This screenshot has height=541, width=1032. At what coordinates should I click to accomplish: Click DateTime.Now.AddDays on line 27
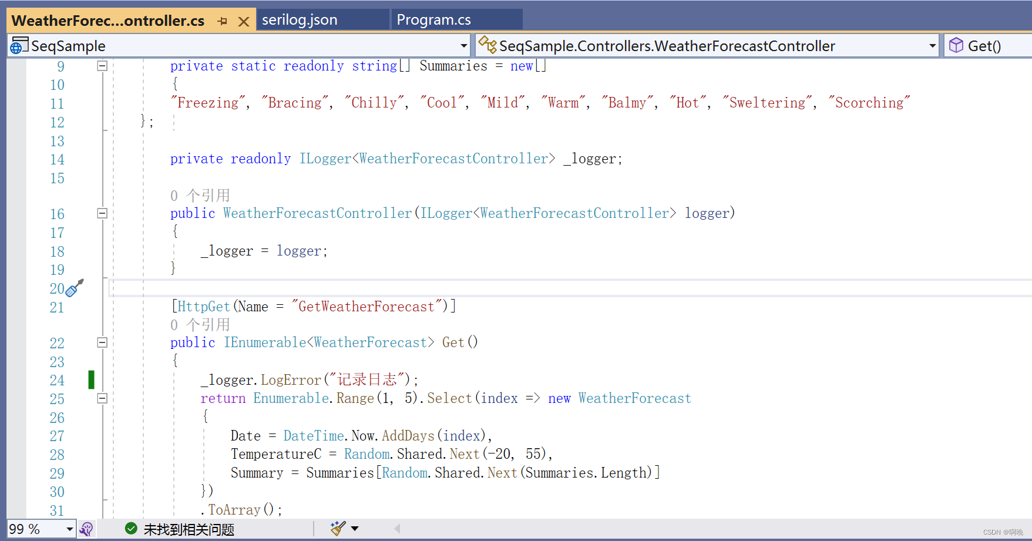coord(359,436)
